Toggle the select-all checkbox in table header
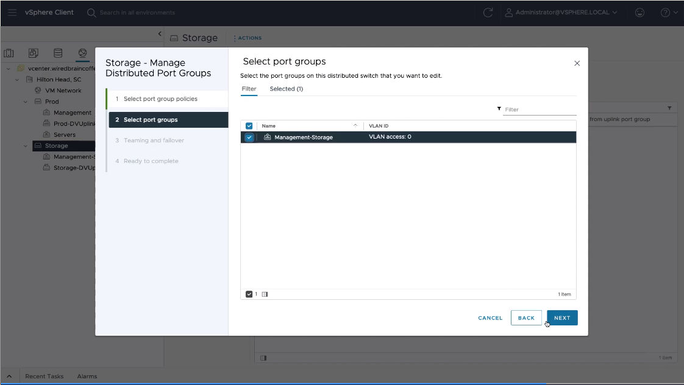The width and height of the screenshot is (684, 385). coord(249,126)
